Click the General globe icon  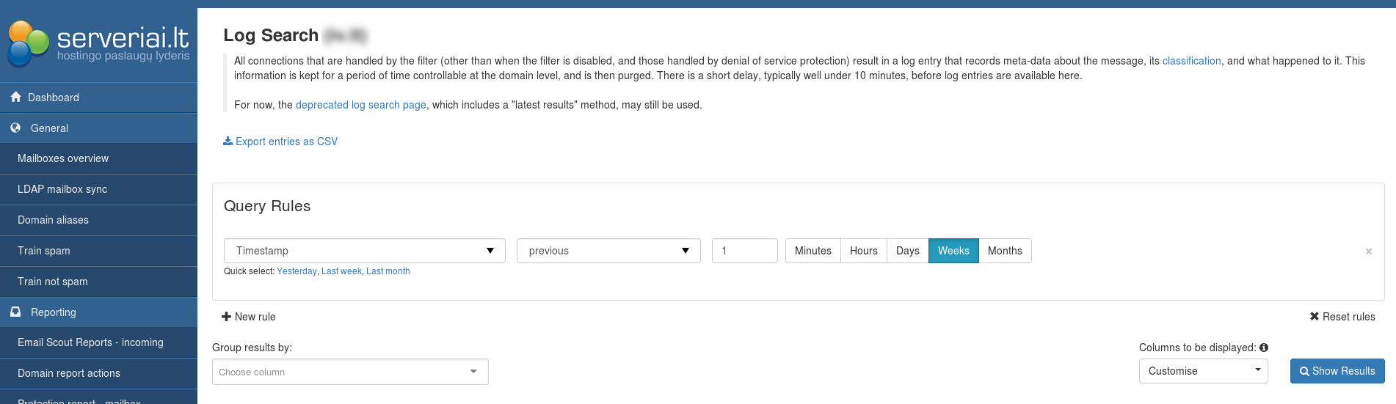pyautogui.click(x=15, y=128)
